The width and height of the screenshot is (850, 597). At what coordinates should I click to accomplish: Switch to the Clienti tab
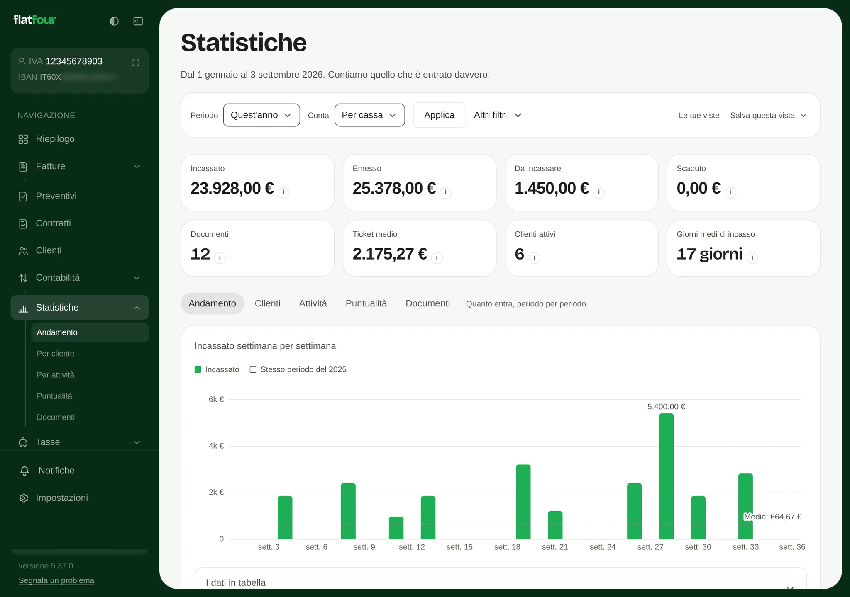coord(267,303)
